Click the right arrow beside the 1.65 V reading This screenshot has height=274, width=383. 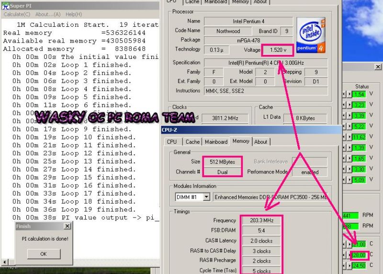point(349,159)
